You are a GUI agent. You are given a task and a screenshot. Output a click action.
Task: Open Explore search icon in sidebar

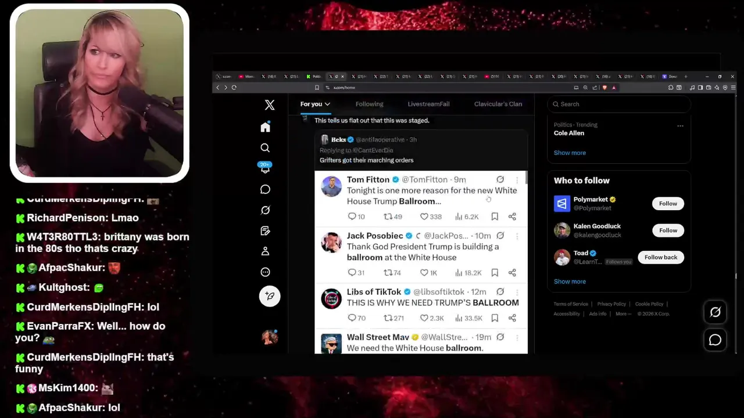[265, 148]
